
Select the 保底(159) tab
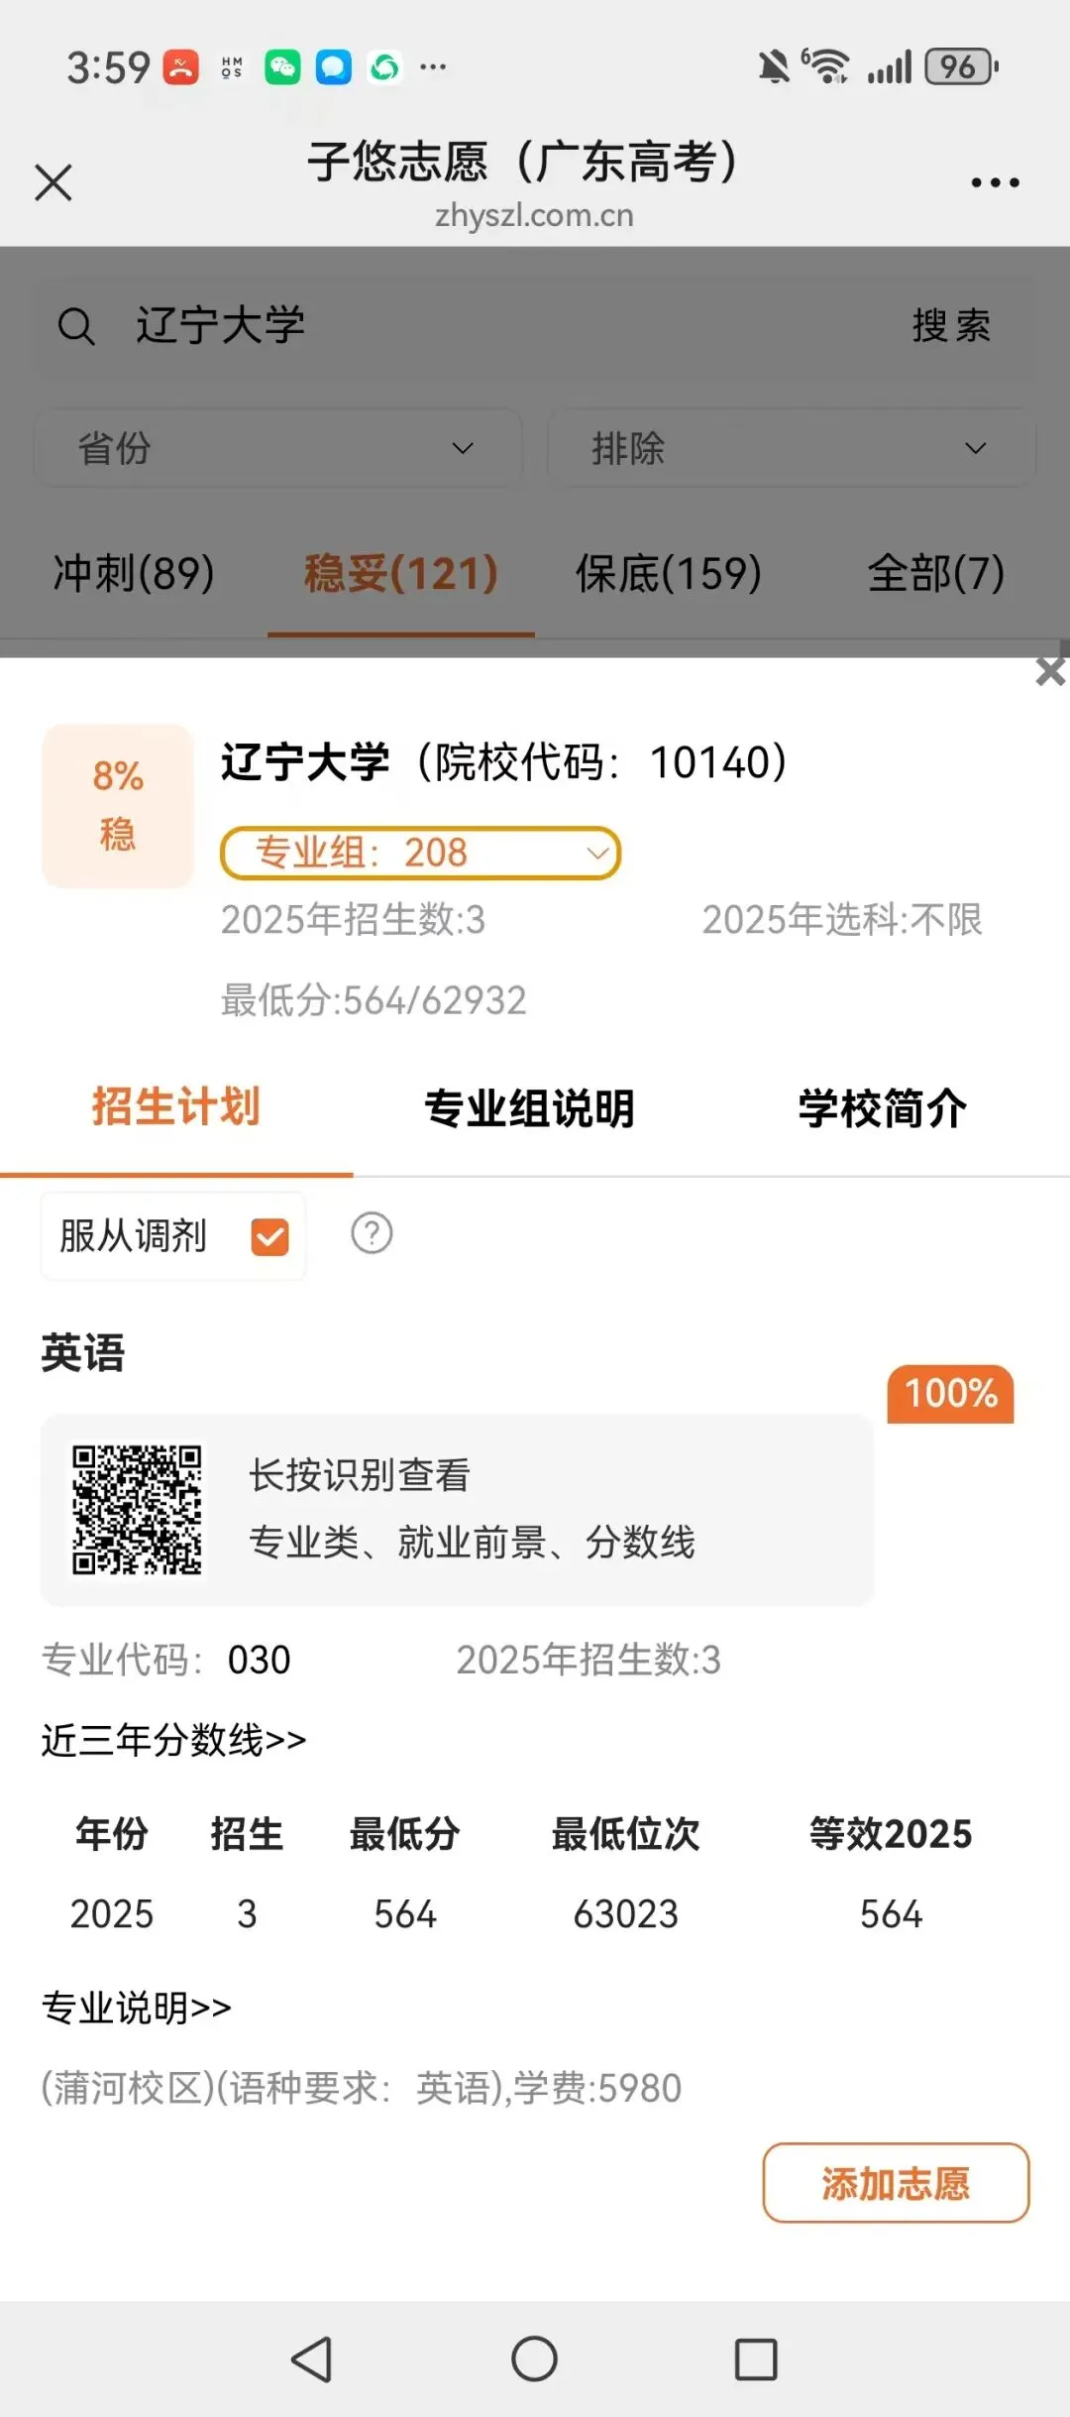click(669, 573)
